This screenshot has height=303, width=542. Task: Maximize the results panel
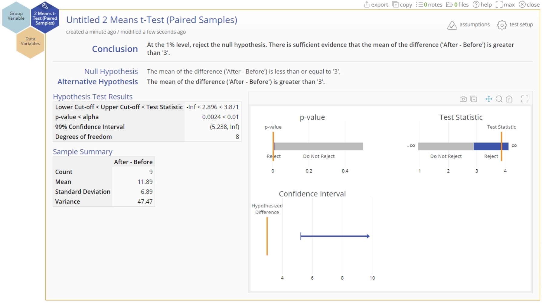pyautogui.click(x=505, y=5)
